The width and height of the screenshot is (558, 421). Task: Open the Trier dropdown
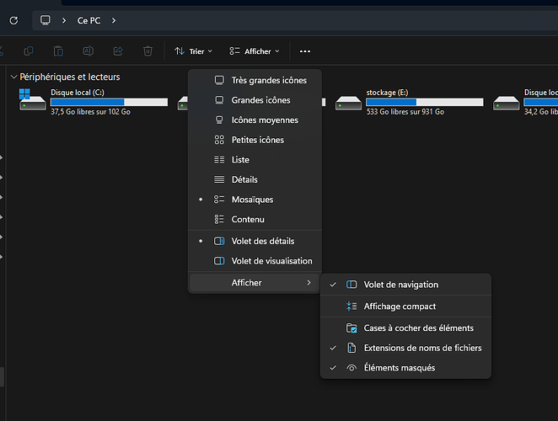(x=193, y=51)
